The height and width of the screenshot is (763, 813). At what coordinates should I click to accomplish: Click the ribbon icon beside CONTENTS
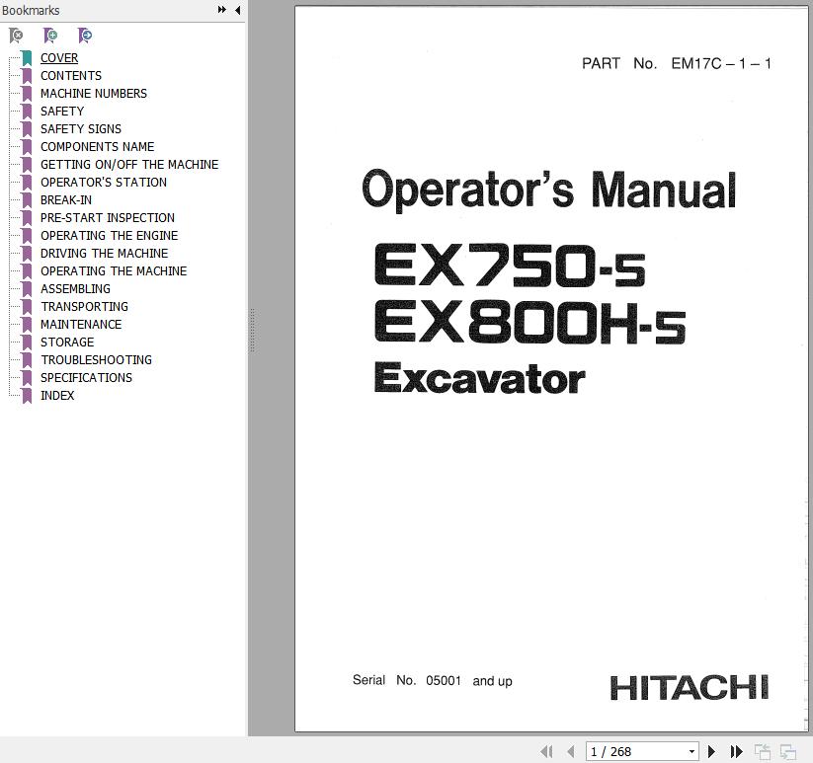coord(27,76)
